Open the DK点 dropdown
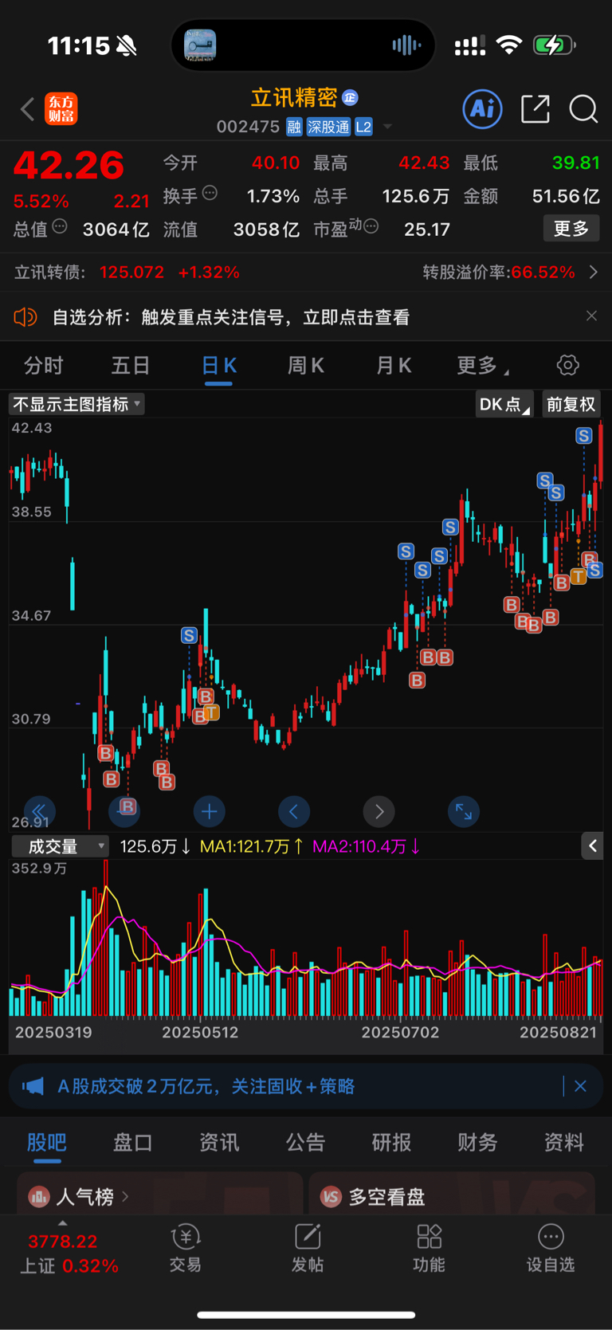Image resolution: width=612 pixels, height=1330 pixels. tap(504, 404)
